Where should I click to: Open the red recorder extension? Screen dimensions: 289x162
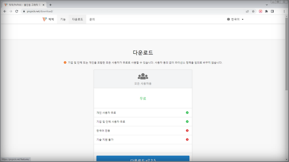click(x=261, y=12)
